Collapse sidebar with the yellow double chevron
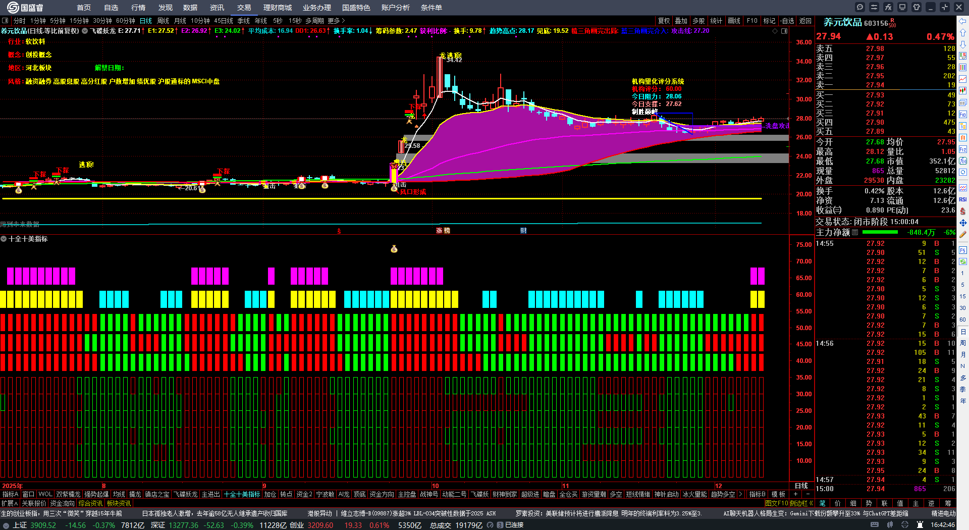 point(811,503)
